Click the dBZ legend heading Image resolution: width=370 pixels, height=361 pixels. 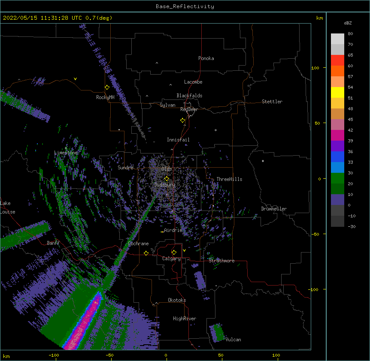coord(348,23)
